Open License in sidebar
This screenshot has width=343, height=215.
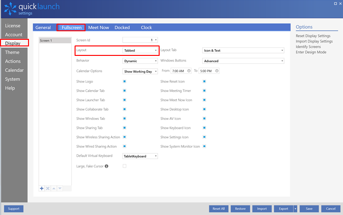pos(13,26)
